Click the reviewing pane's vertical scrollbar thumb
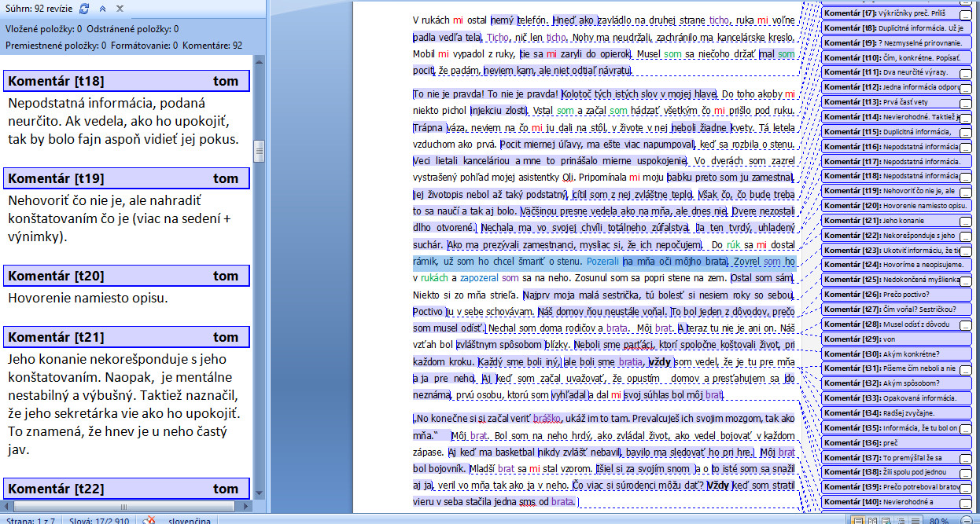Viewport: 980px width, 524px height. [x=260, y=152]
